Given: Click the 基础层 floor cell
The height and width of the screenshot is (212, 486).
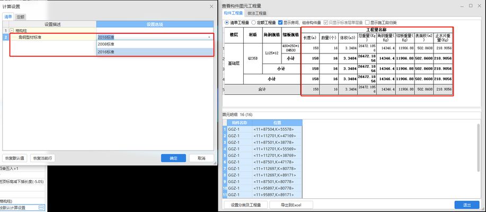Looking at the screenshot, I should click(x=234, y=64).
